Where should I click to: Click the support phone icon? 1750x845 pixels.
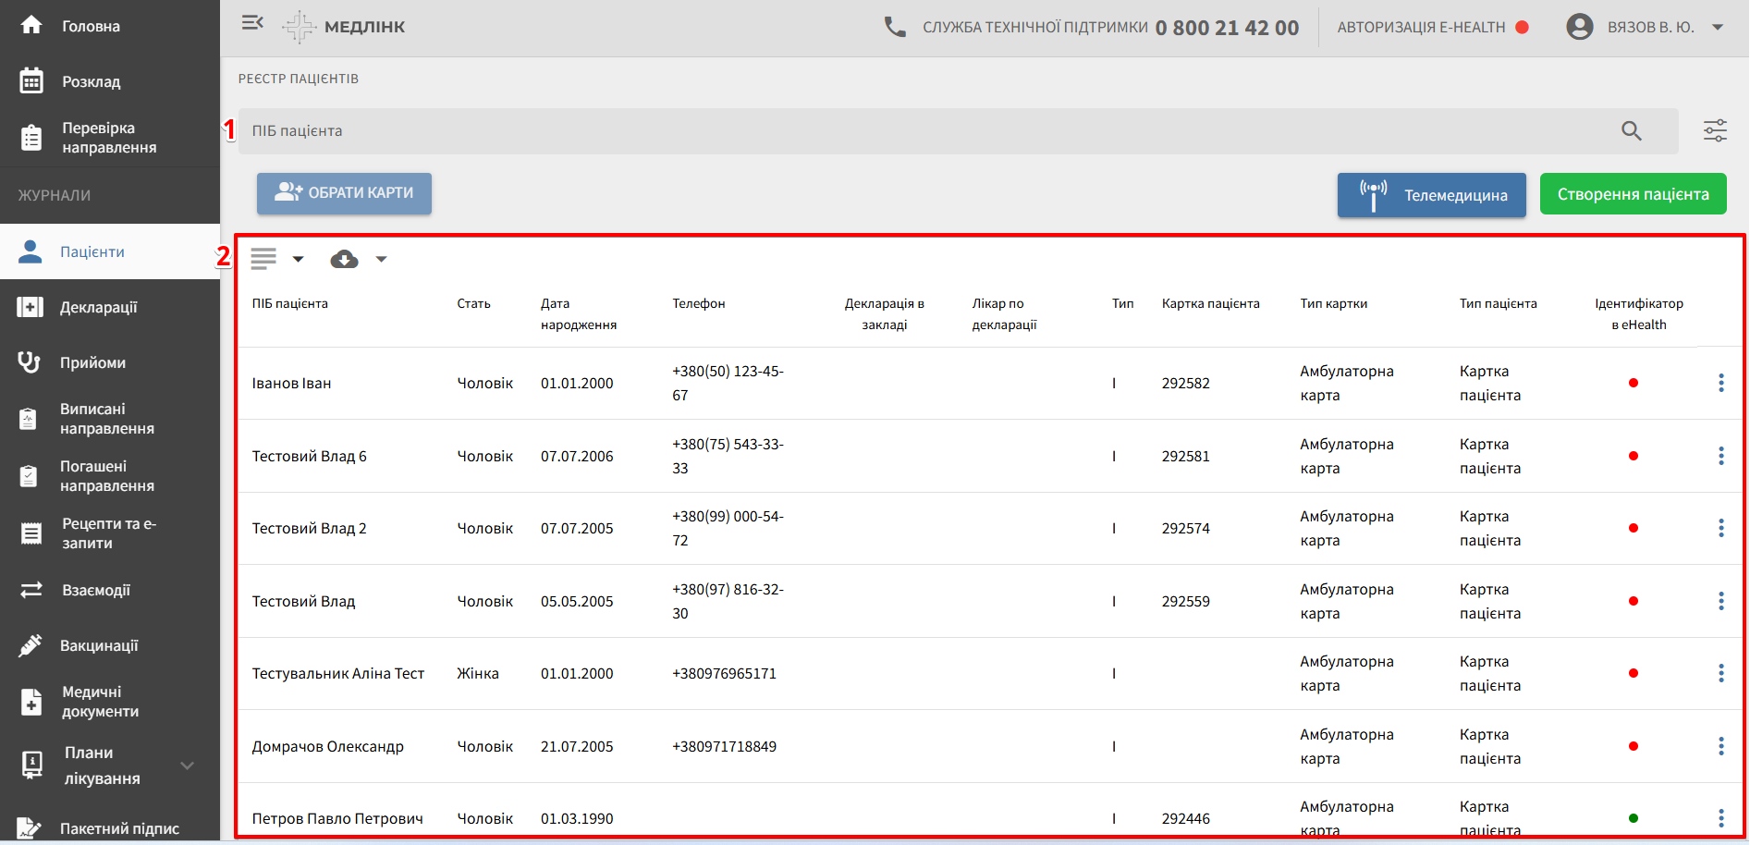pyautogui.click(x=894, y=28)
